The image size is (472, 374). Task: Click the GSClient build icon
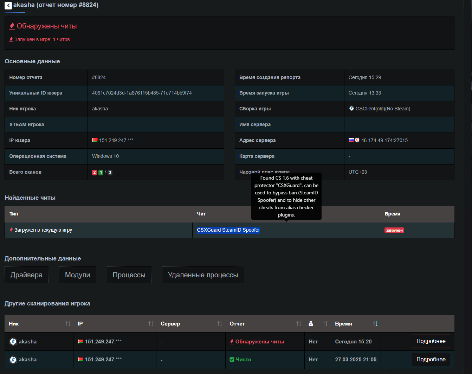[351, 108]
